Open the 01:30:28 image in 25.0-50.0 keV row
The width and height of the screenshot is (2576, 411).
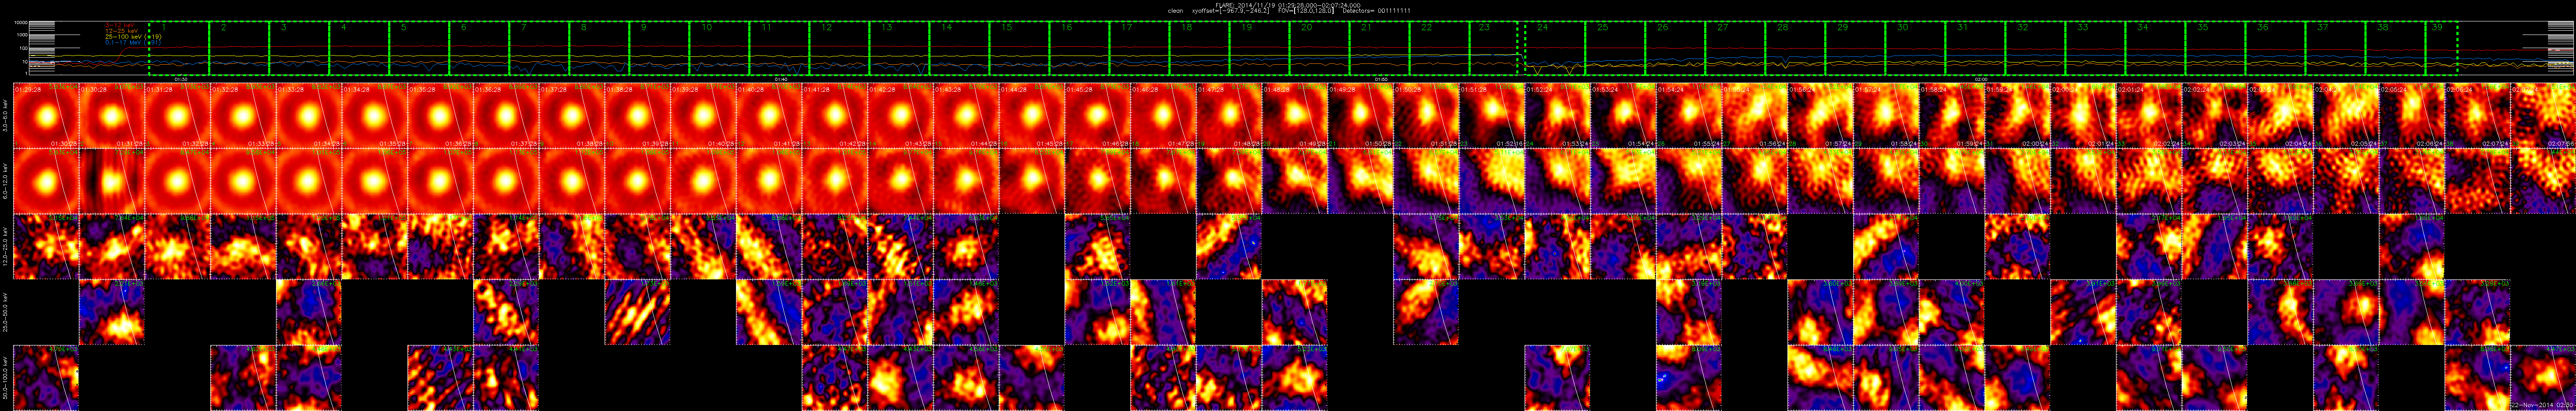click(112, 312)
